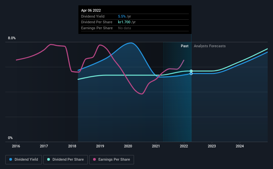Click the 2018 x-axis label
Image resolution: width=273 pixels, height=169 pixels.
72,146
